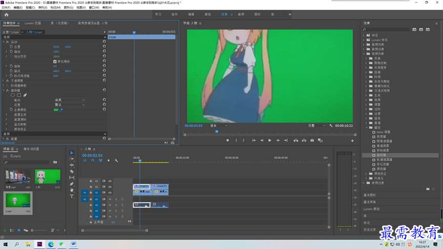Reset the Position parameter
The width and height of the screenshot is (443, 249).
104,47
